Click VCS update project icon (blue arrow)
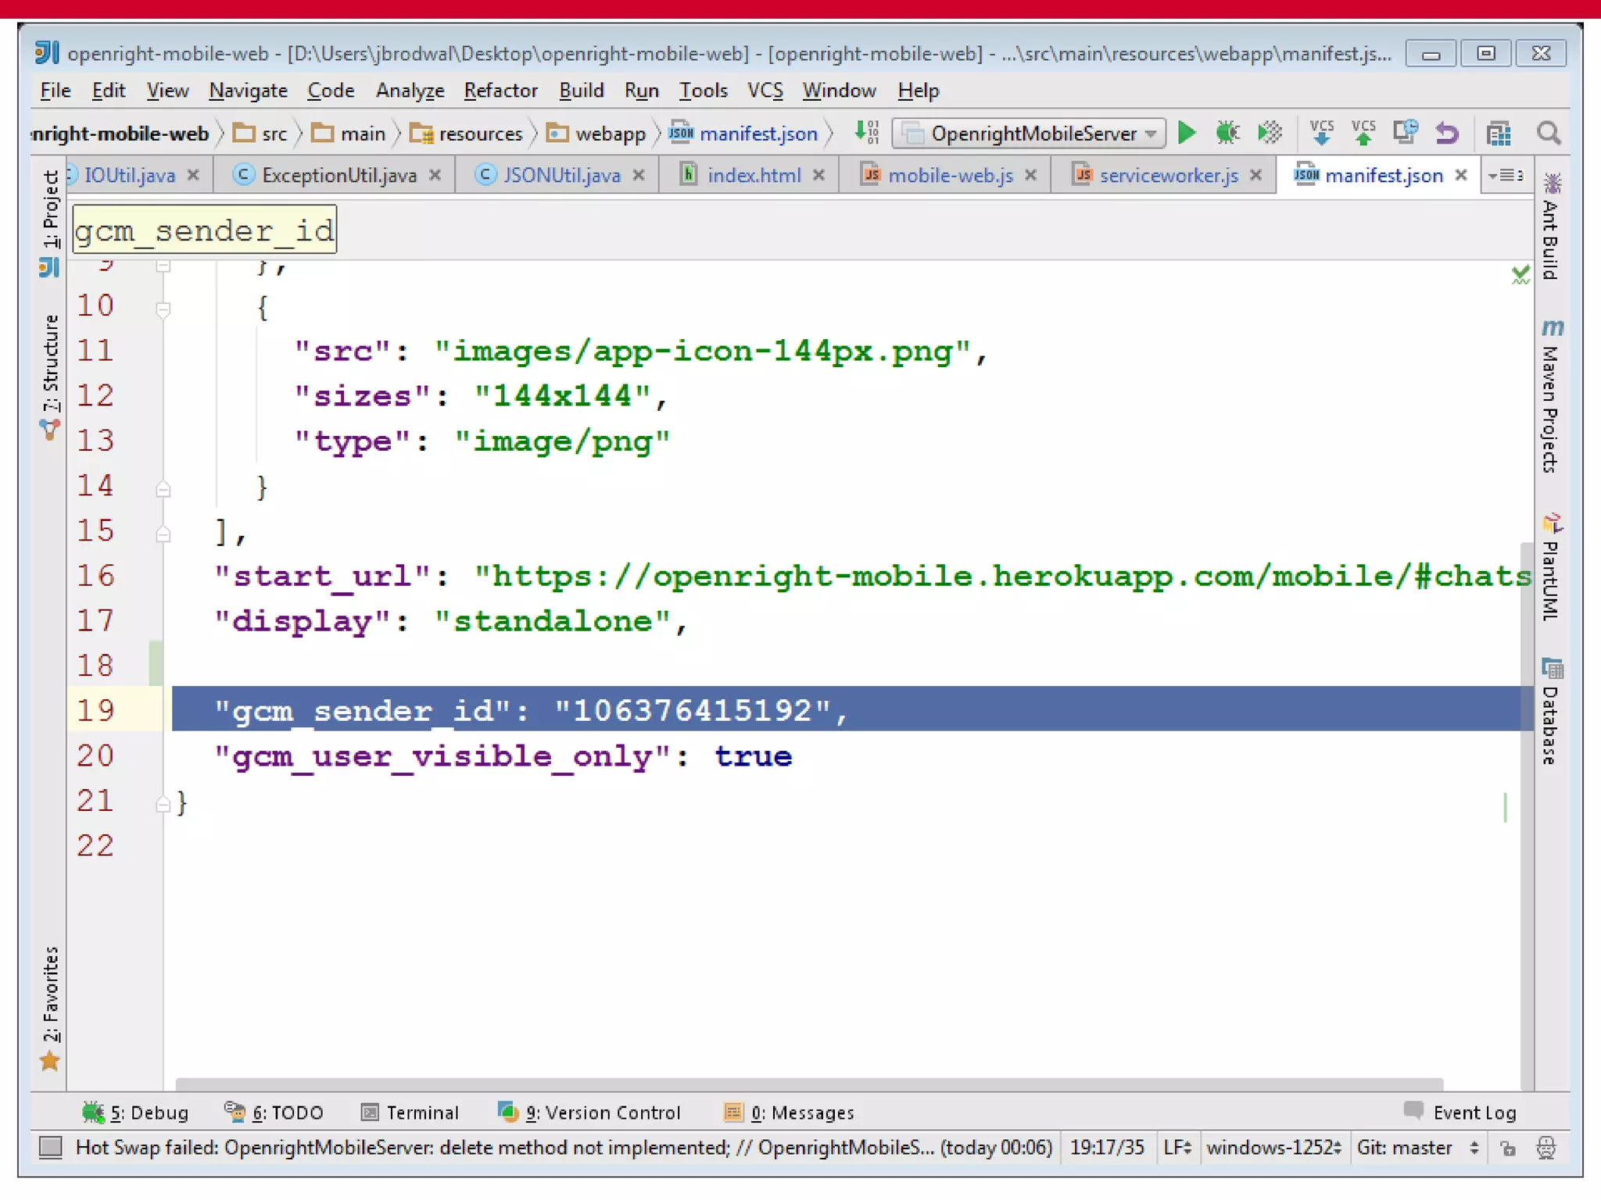 1321,134
